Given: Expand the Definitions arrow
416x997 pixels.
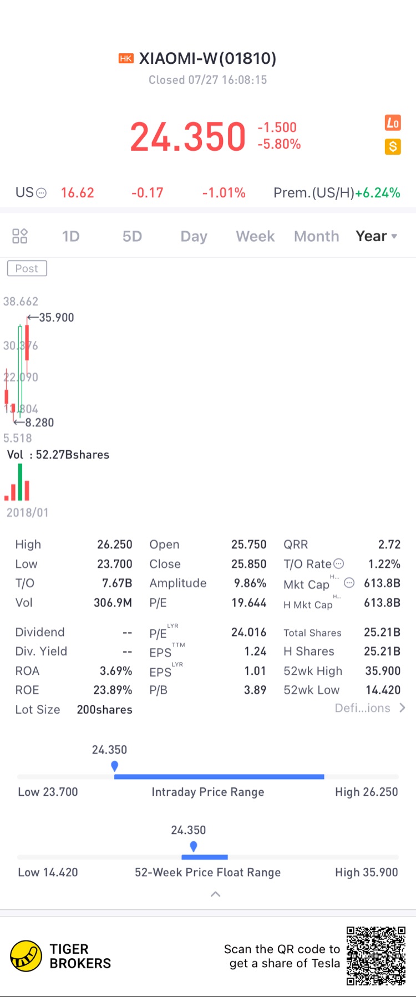Looking at the screenshot, I should (403, 708).
